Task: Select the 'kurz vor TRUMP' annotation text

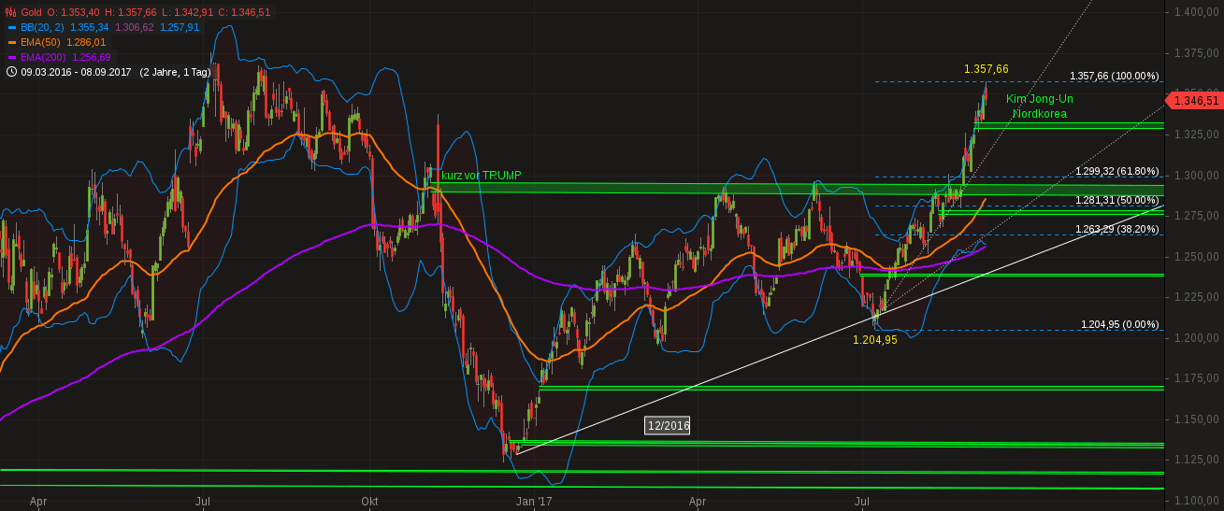Action: pyautogui.click(x=481, y=176)
